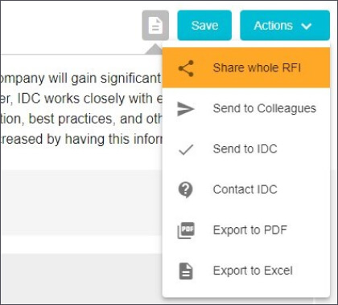Choose Export to PDF option
338x305 pixels.
point(246,230)
